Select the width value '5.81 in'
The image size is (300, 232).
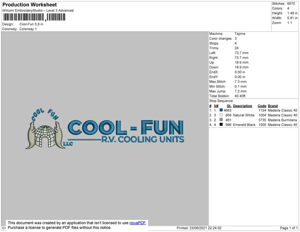(292, 18)
